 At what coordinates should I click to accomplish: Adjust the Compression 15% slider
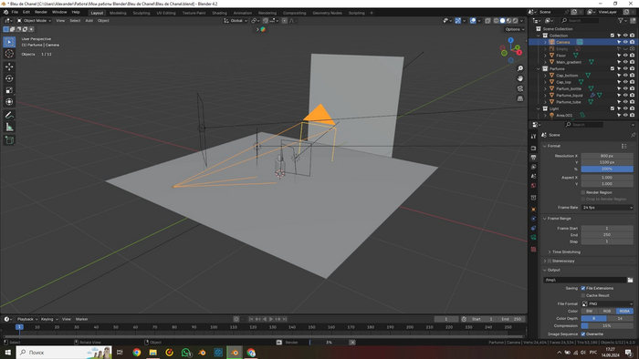(607, 325)
